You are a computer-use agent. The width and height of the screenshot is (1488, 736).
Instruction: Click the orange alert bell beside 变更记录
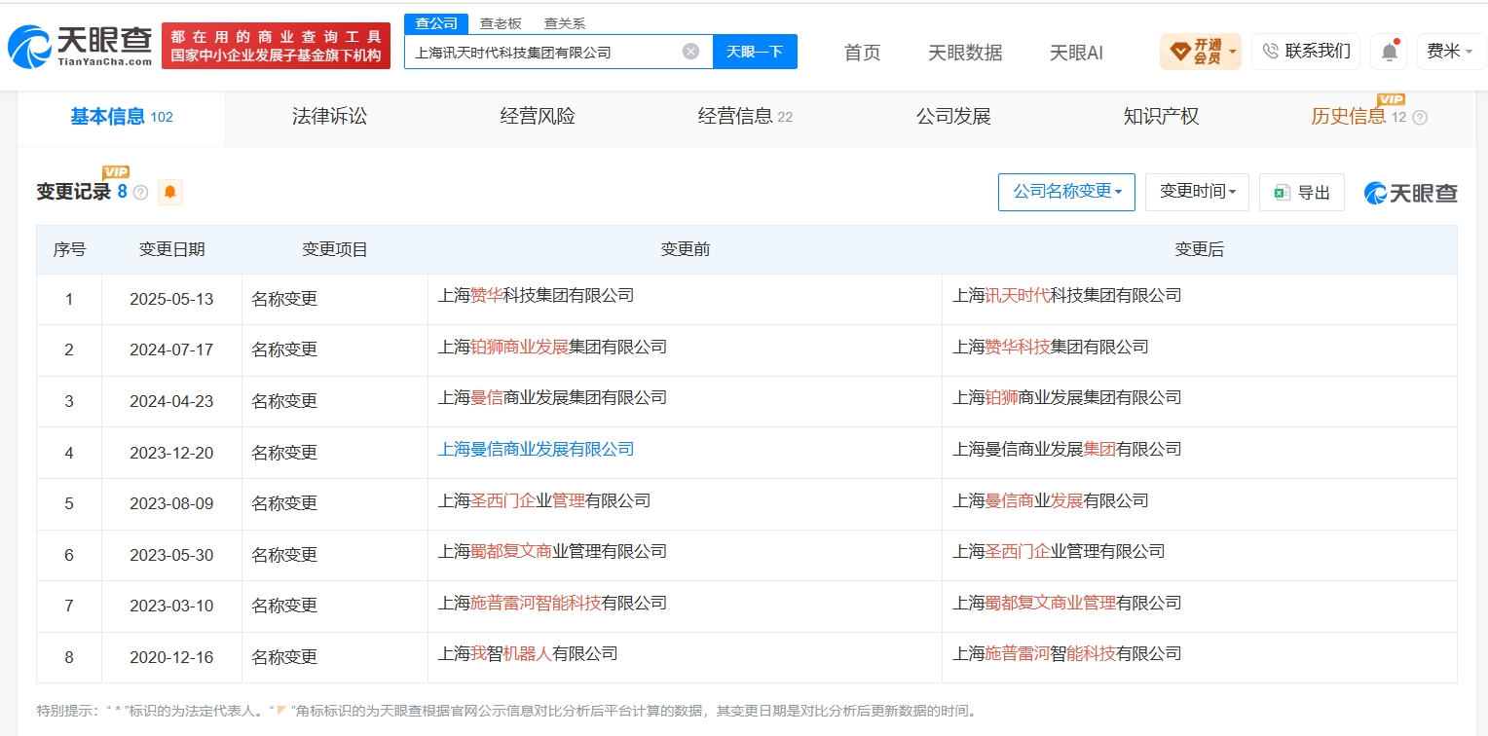tap(170, 192)
